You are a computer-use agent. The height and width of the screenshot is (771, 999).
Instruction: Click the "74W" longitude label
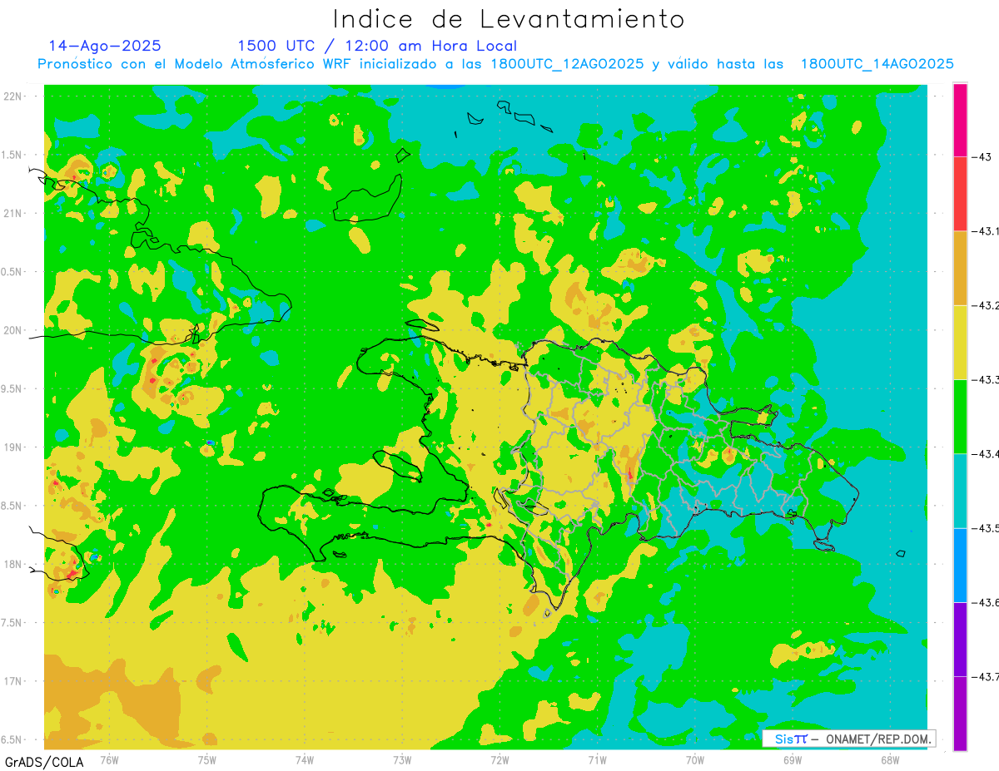[305, 759]
